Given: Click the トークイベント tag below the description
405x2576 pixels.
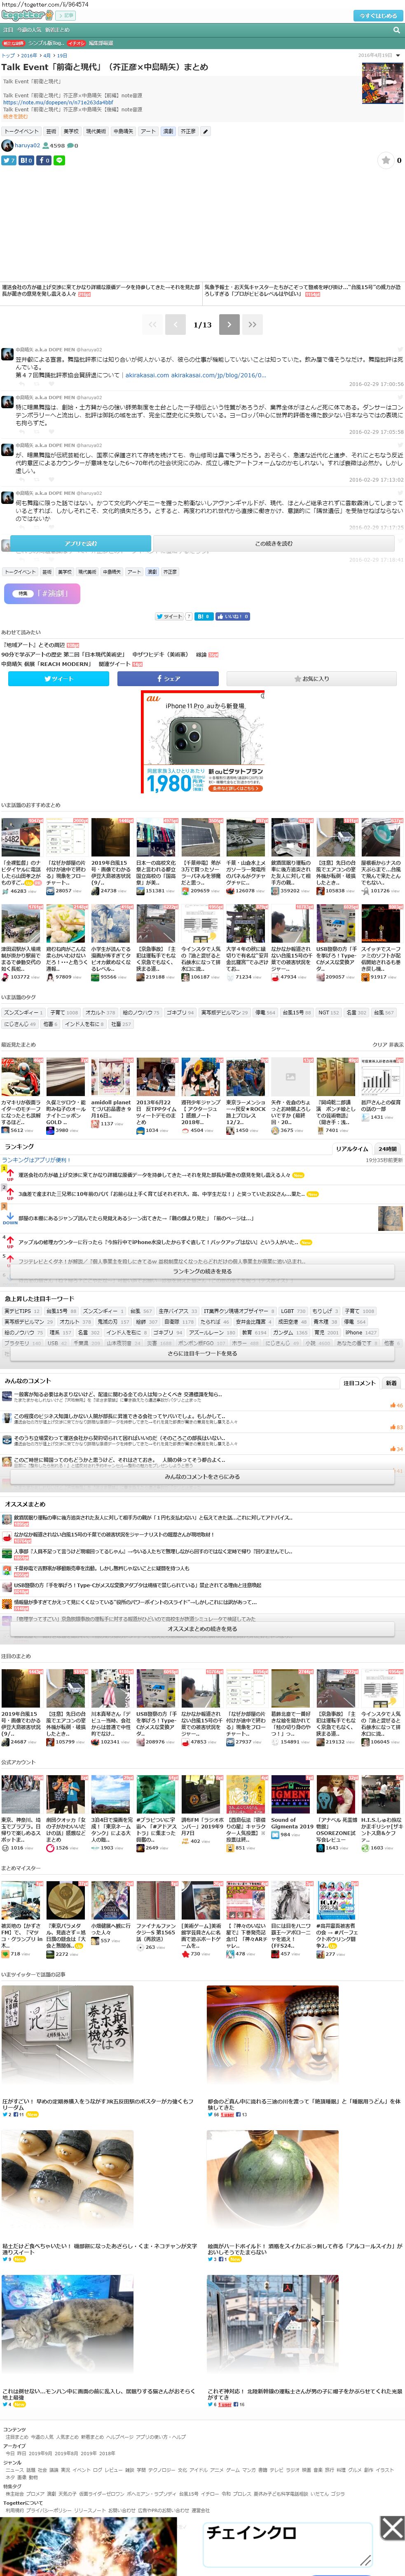Looking at the screenshot, I should click(21, 131).
